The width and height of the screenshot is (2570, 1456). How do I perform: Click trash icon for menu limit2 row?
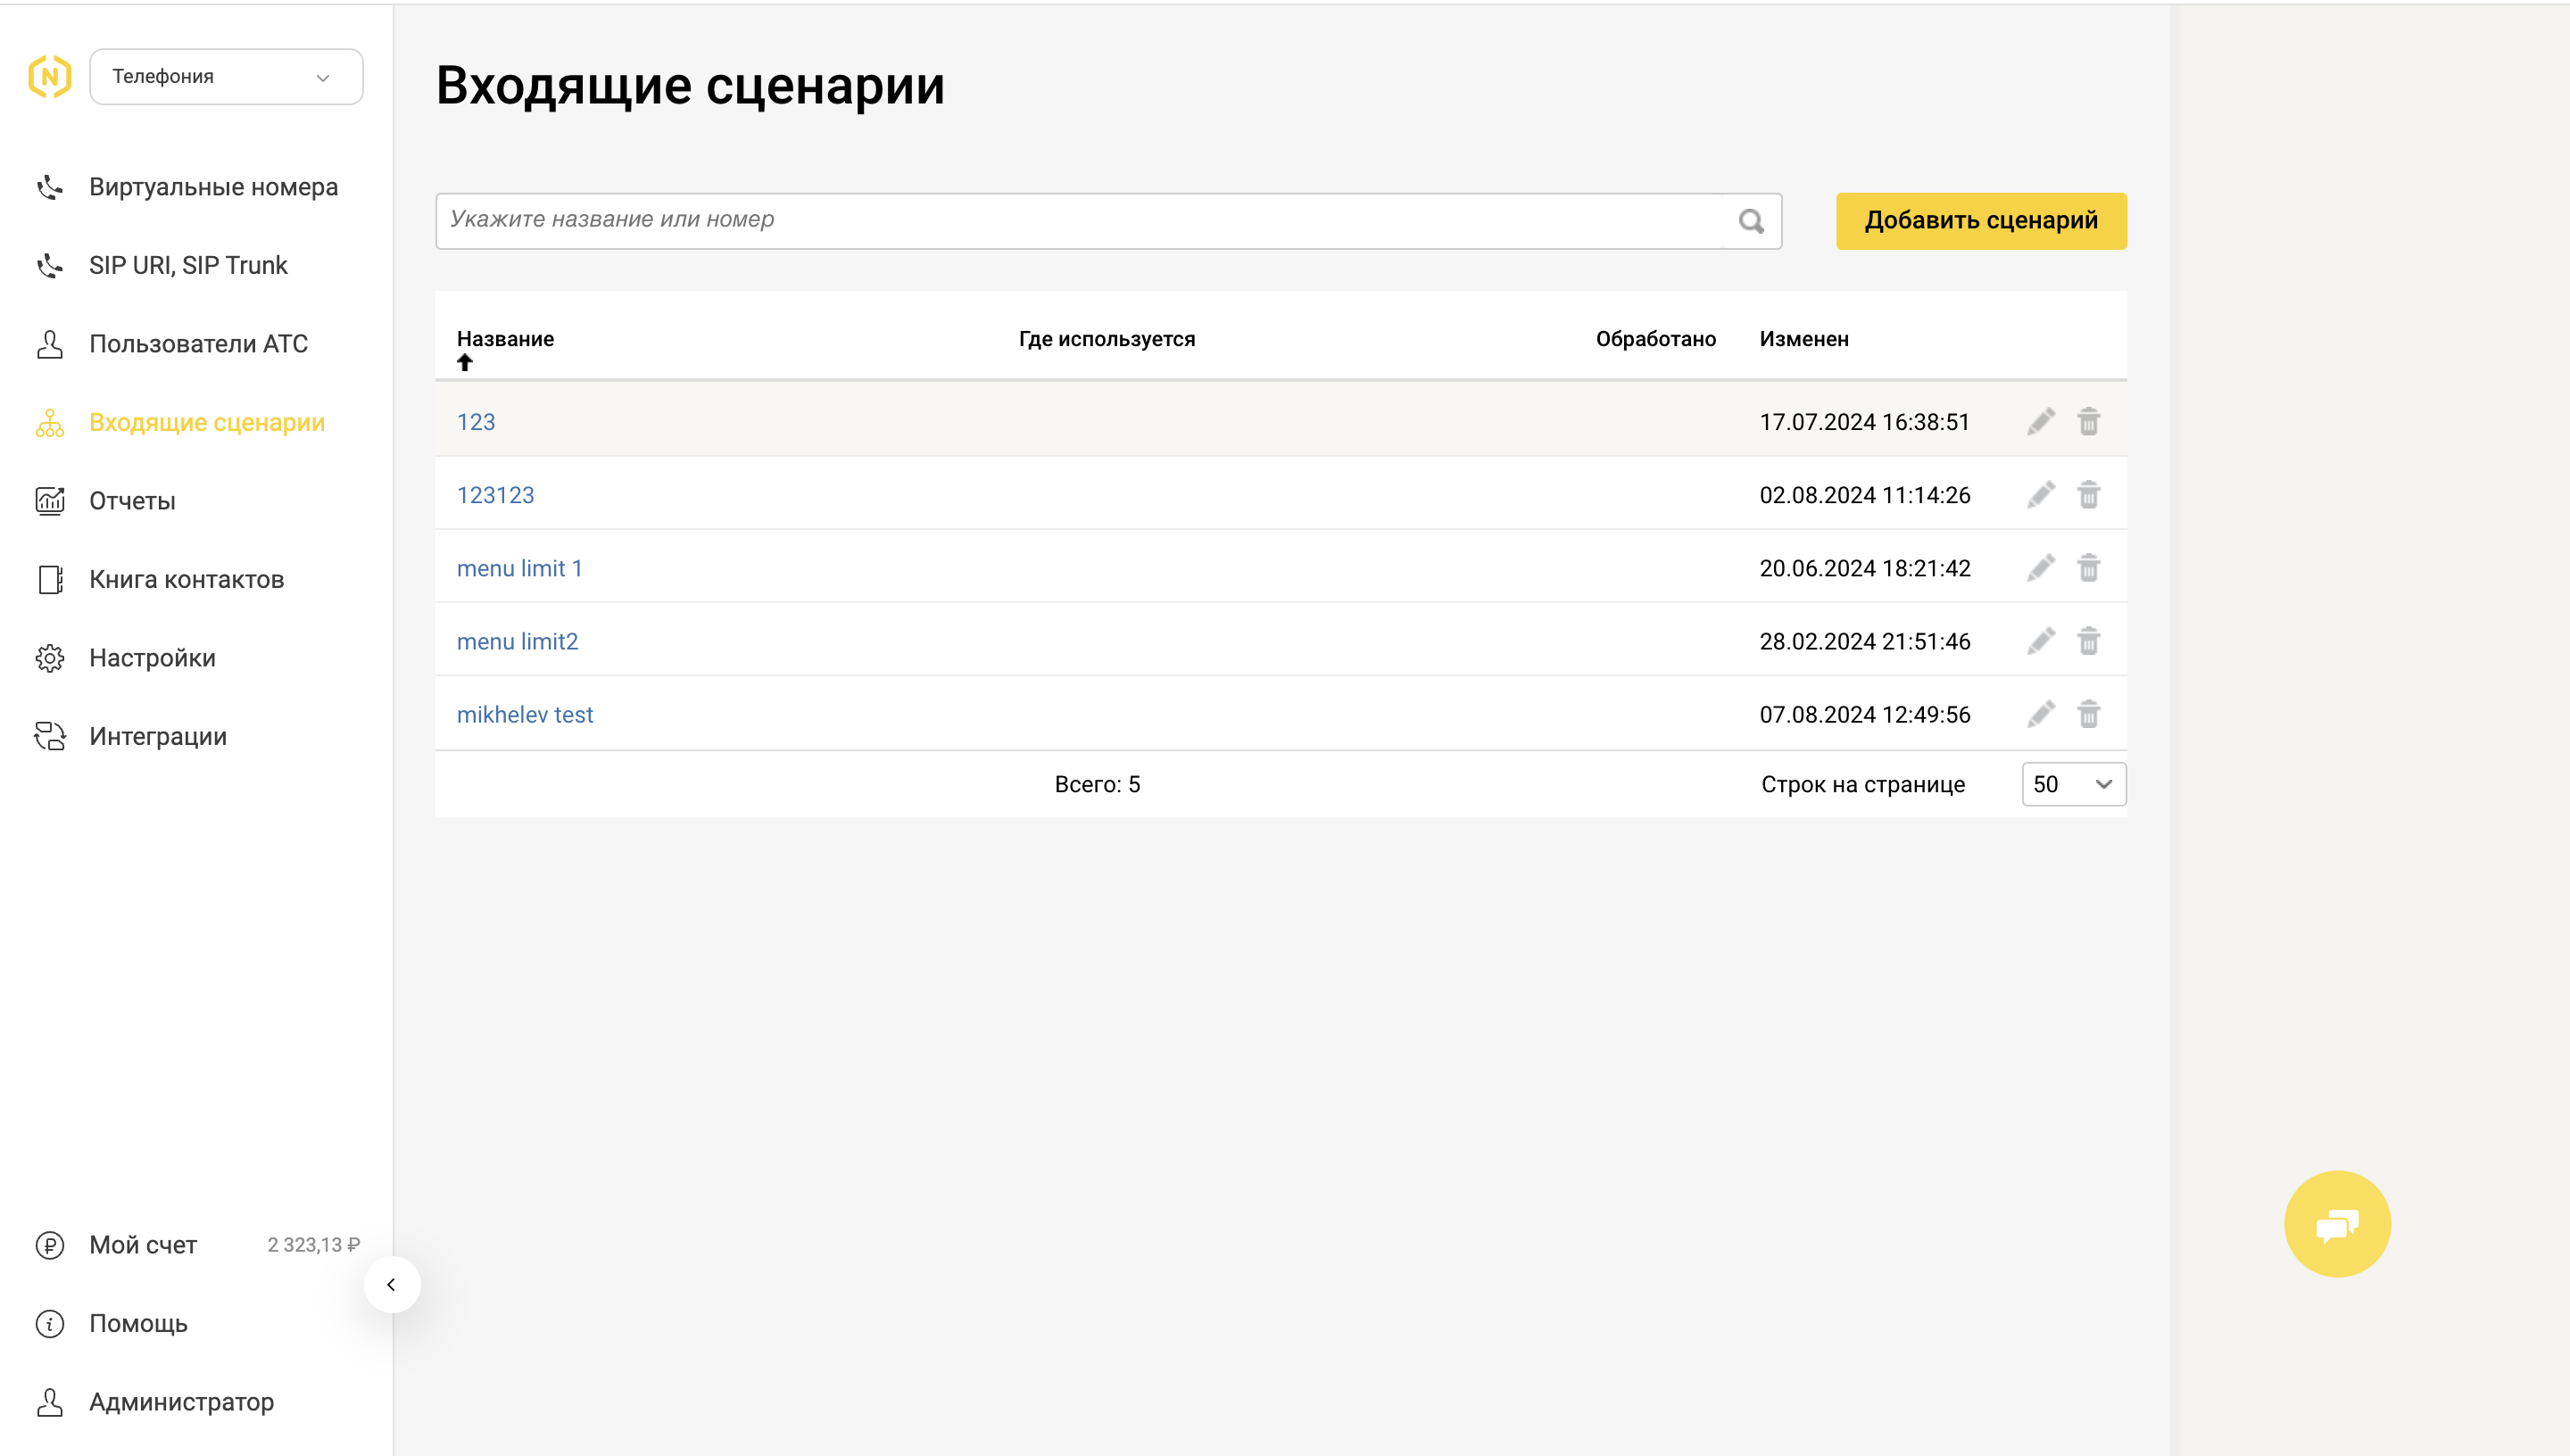pyautogui.click(x=2088, y=641)
